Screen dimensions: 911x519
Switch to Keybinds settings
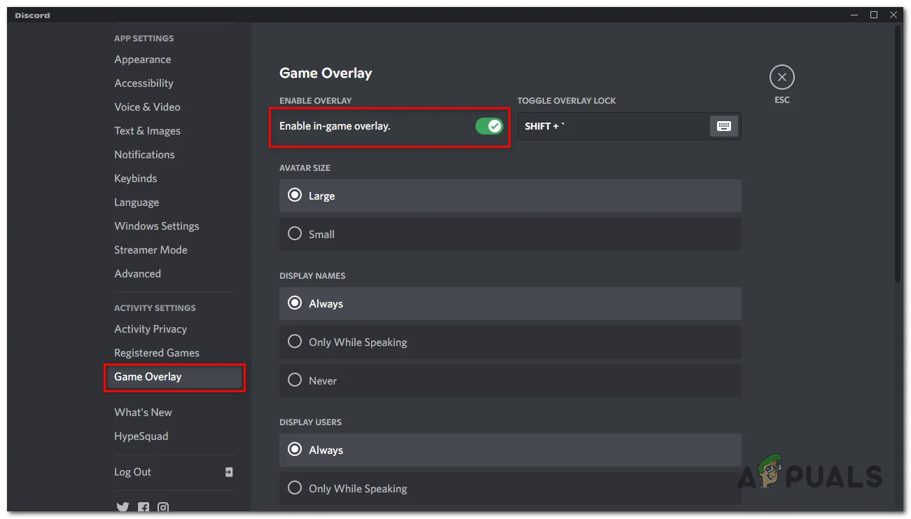pyautogui.click(x=135, y=179)
